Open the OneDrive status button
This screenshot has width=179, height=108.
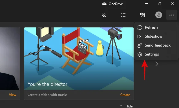[112, 4]
